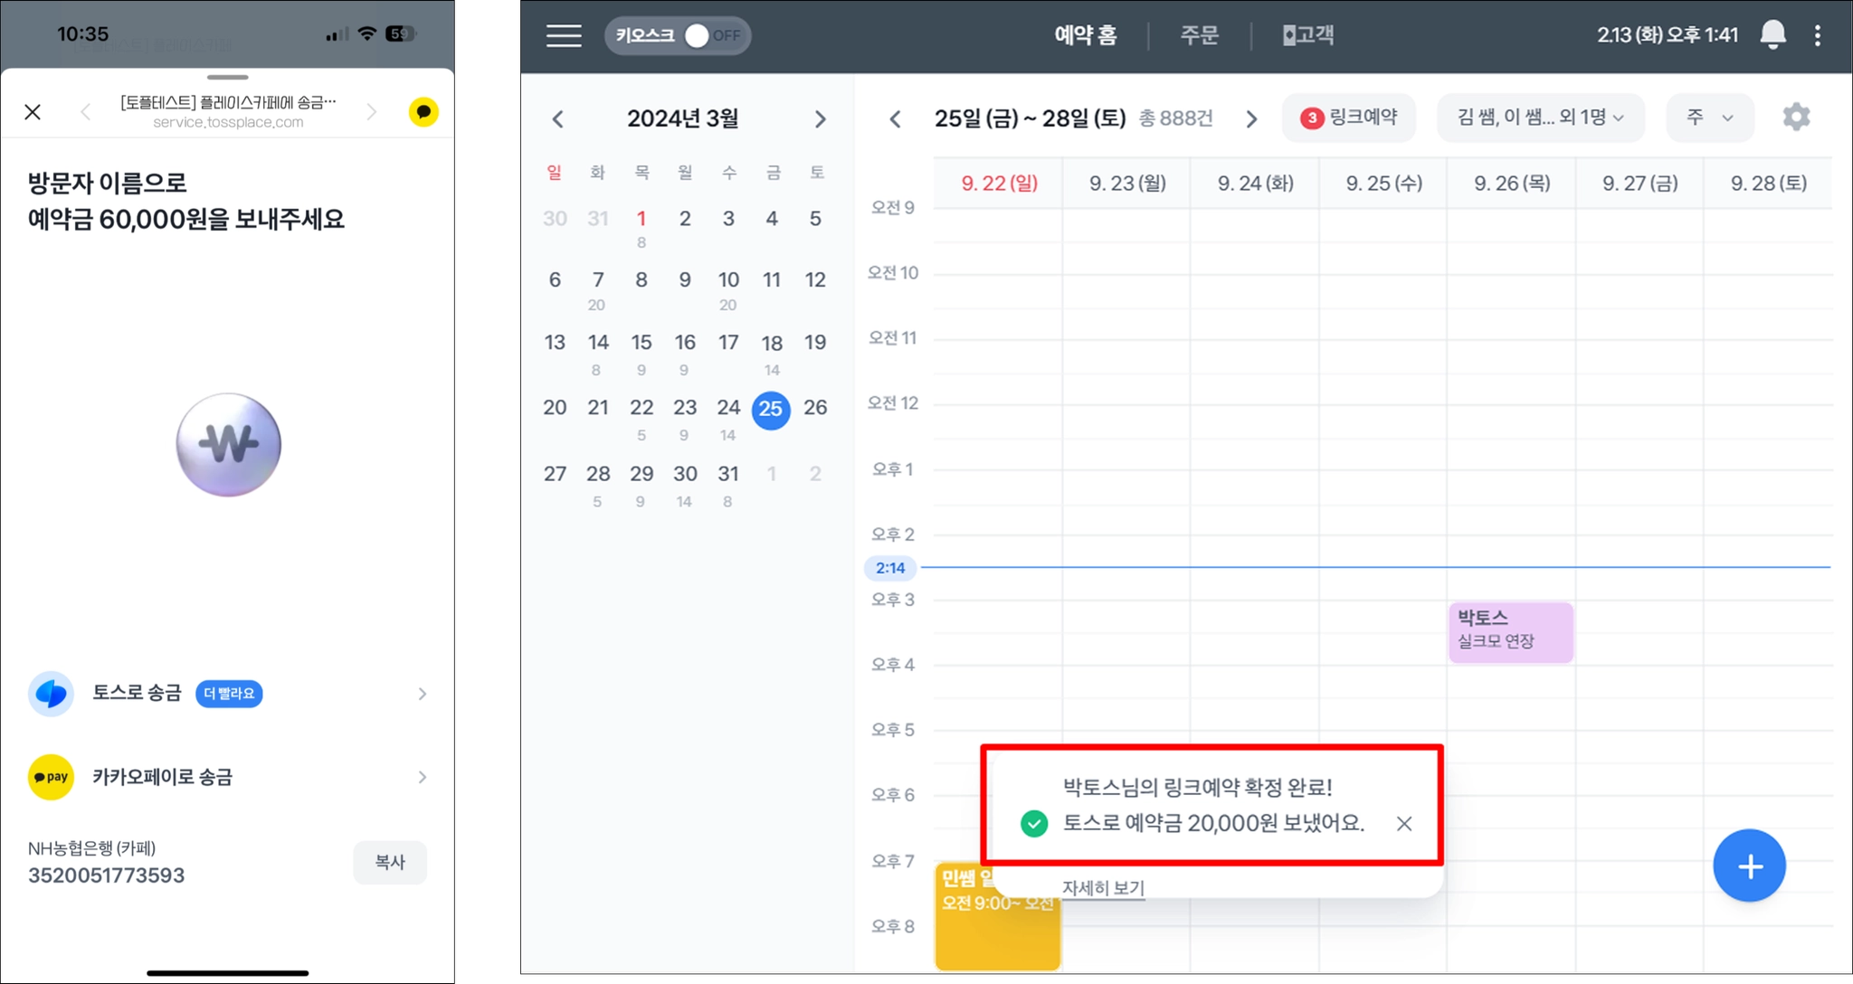Open calendar settings gear
The width and height of the screenshot is (1853, 984).
[x=1796, y=118]
